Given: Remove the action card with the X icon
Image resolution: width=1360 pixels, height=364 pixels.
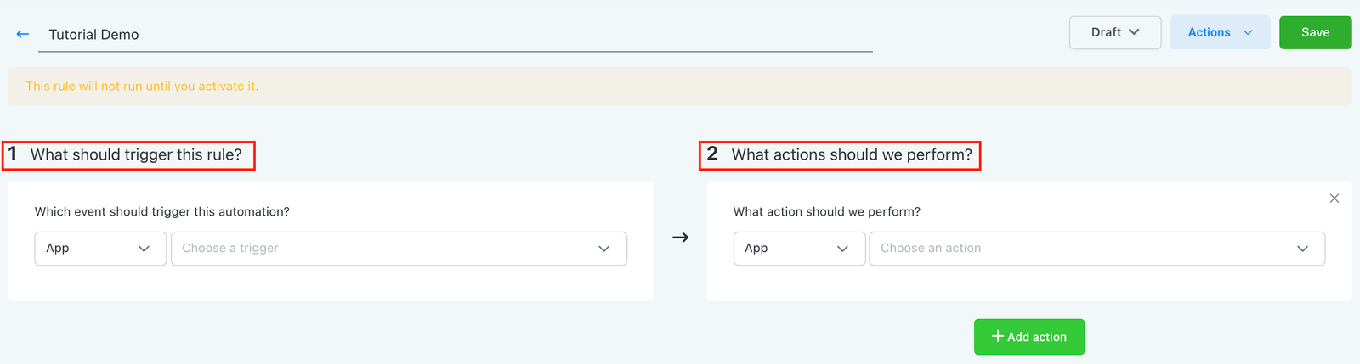Looking at the screenshot, I should (1334, 199).
